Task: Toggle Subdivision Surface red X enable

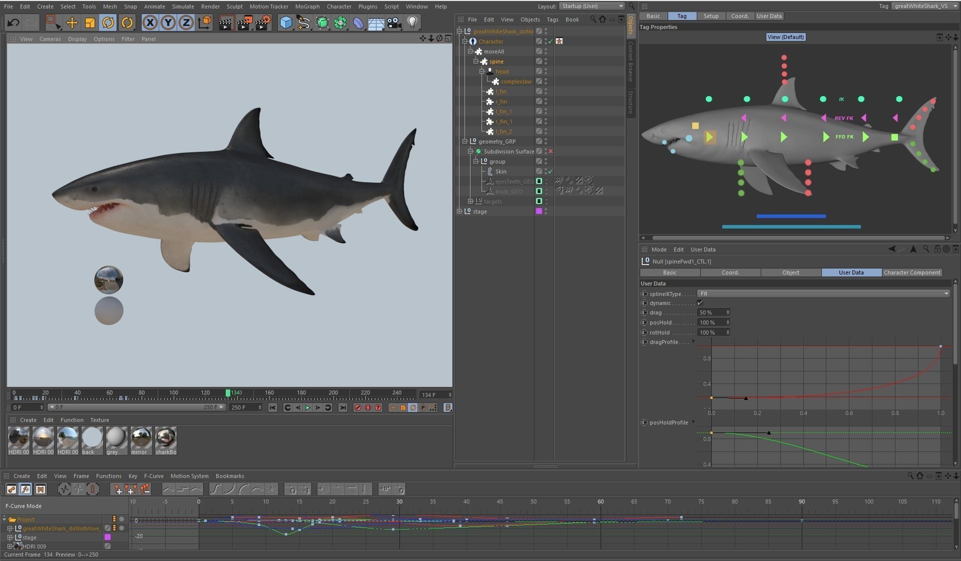Action: [x=551, y=151]
